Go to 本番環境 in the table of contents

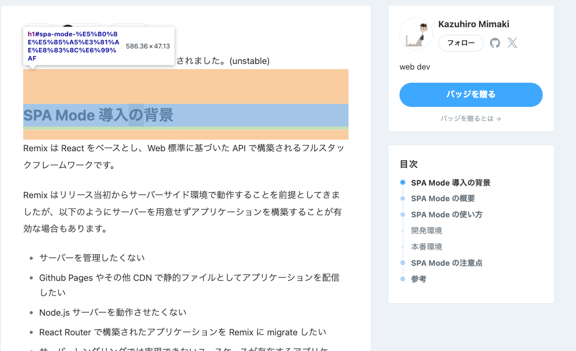click(427, 247)
